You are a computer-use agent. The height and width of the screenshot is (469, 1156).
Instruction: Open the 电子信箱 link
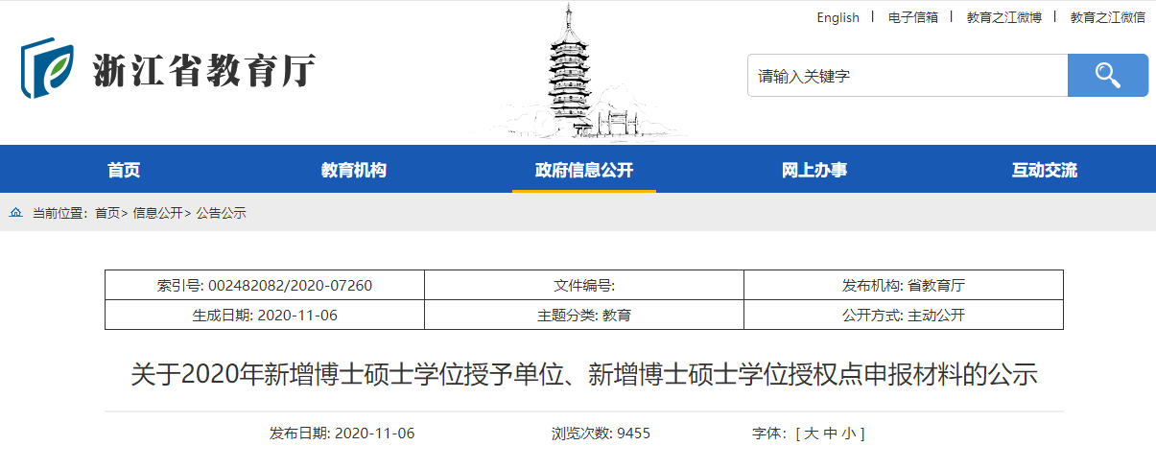pos(912,17)
